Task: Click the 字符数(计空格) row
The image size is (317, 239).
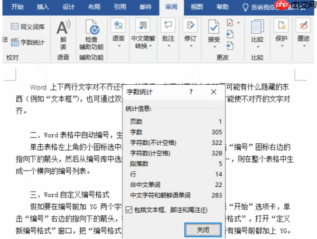Action: [x=176, y=153]
